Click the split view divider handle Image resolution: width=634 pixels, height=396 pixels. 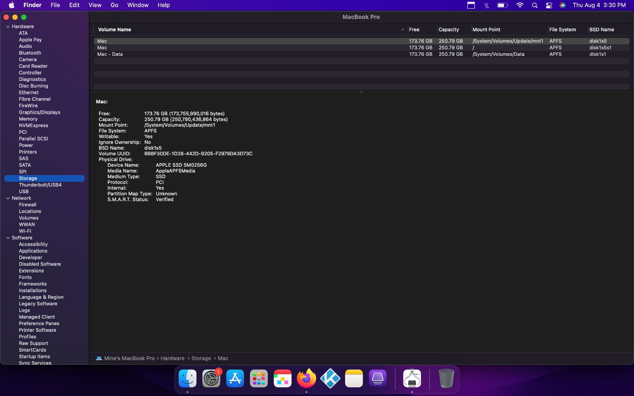361,92
